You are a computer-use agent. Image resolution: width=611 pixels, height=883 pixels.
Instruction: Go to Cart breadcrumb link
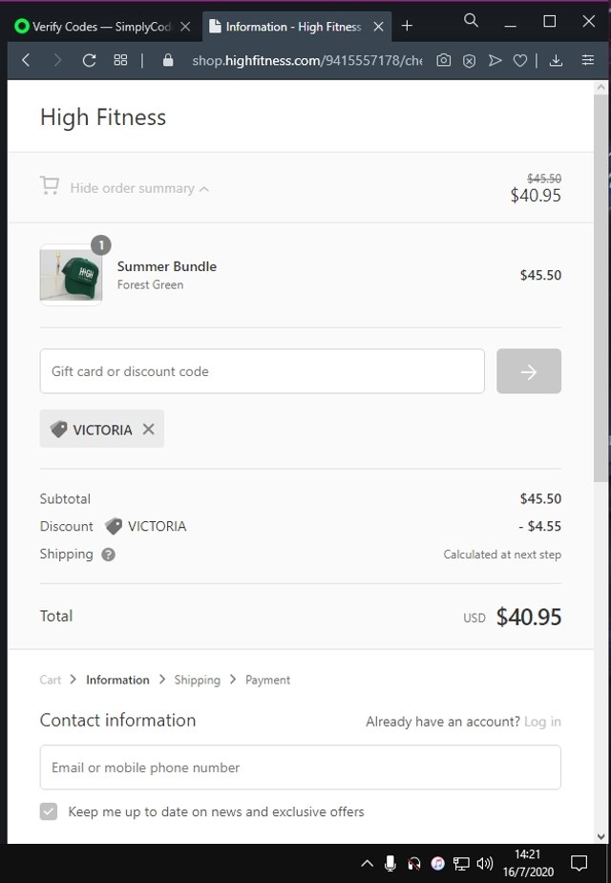coord(51,680)
